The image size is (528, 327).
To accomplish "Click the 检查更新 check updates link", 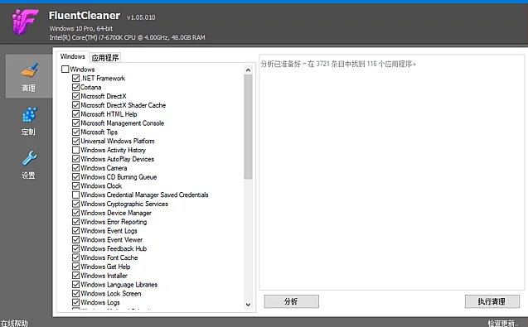I will 503,324.
